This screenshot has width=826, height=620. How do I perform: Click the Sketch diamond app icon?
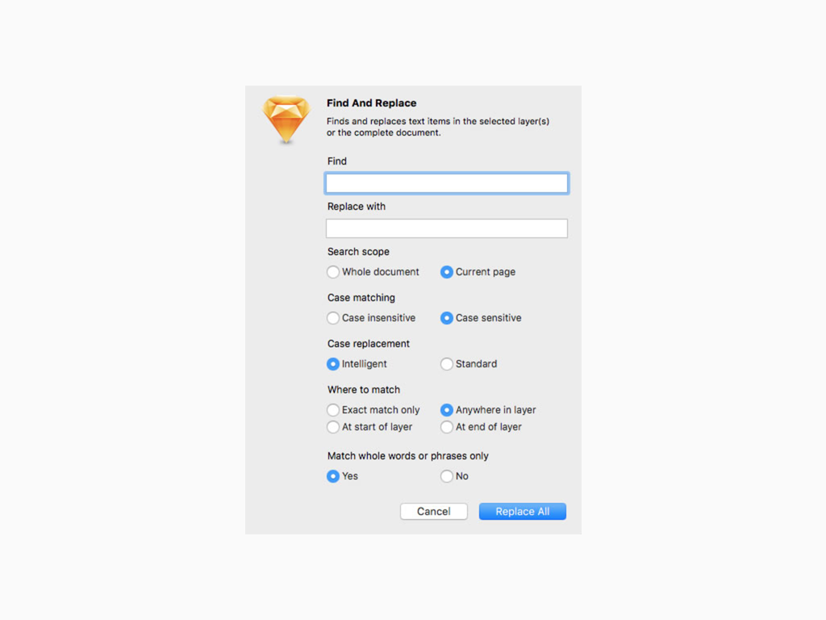point(286,119)
